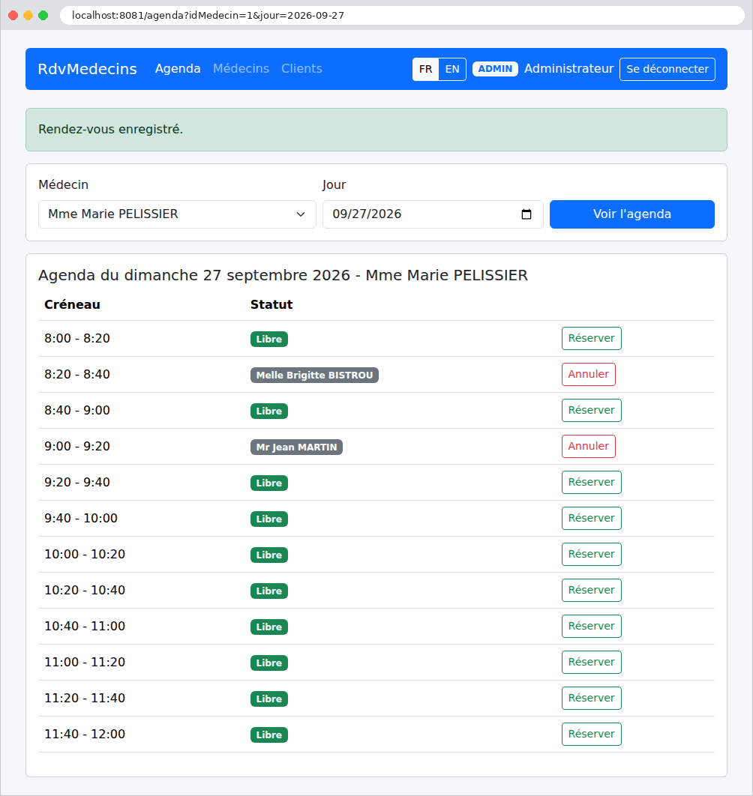Image resolution: width=753 pixels, height=796 pixels.
Task: Open the calendar picker icon in Jour field
Action: (526, 214)
